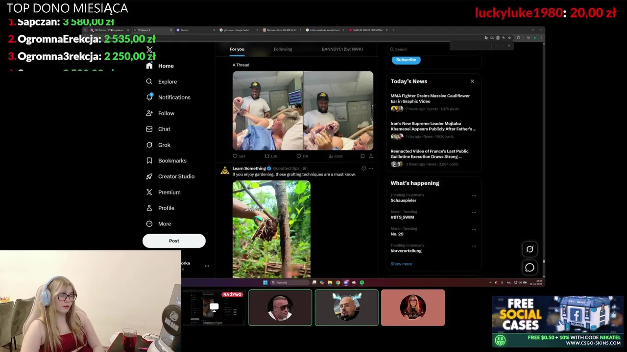Screen dimensions: 627x352
Task: Open options dots for Schauspieler trend
Action: pos(474,196)
